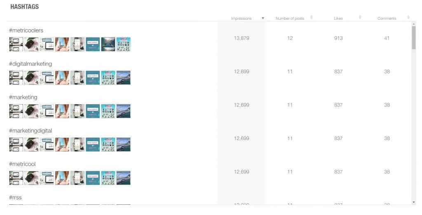422x215 pixels.
Task: Click the Number of posts column header
Action: (x=290, y=18)
